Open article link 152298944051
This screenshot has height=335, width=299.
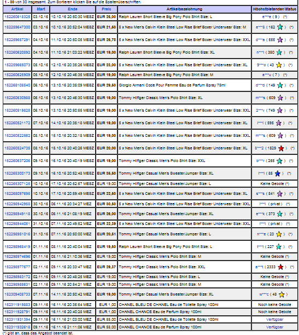[x=17, y=224]
